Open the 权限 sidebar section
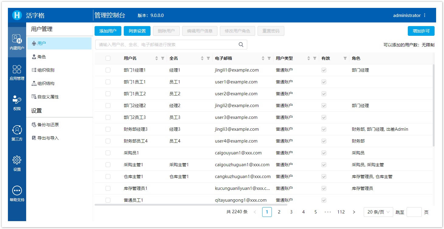Screen dimensions: 444x229 17,103
